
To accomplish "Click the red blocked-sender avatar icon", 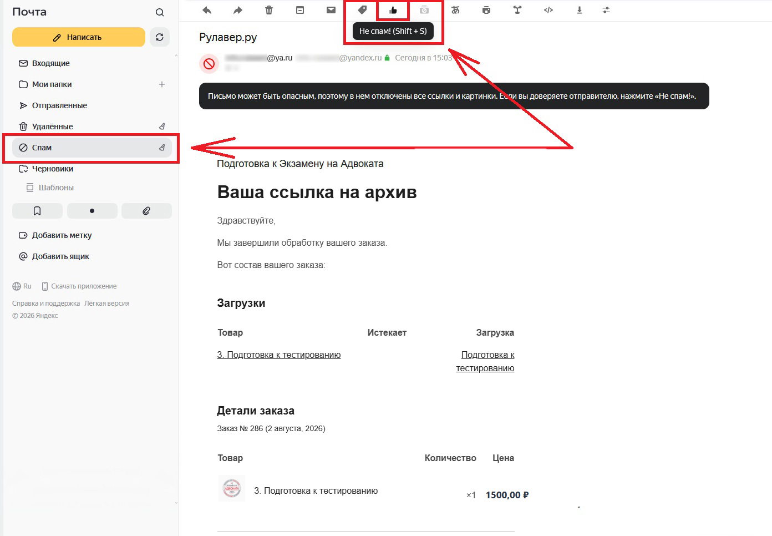I will (209, 64).
